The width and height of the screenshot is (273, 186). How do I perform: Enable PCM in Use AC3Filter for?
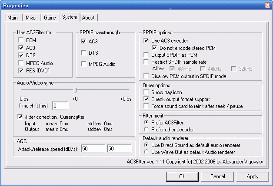click(x=20, y=40)
